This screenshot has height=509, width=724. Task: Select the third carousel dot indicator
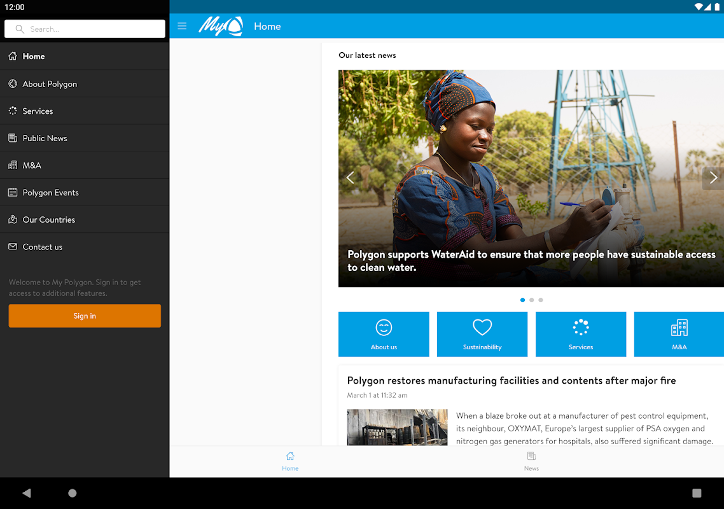pos(541,300)
